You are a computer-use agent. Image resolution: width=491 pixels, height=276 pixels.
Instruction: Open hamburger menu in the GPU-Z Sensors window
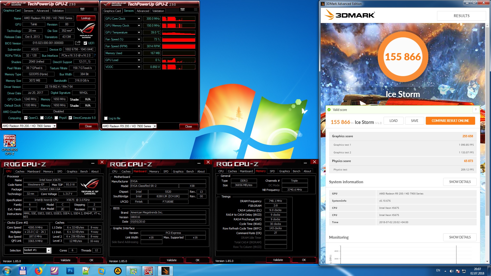click(196, 9)
